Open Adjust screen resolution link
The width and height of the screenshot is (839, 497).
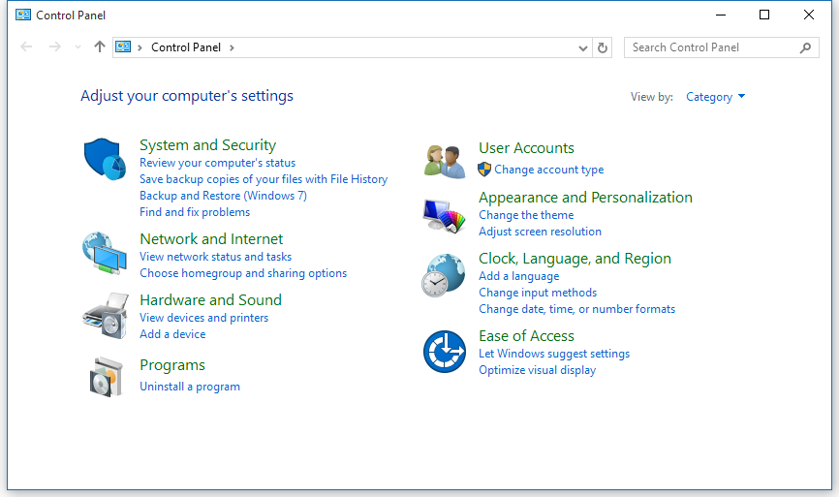click(540, 232)
